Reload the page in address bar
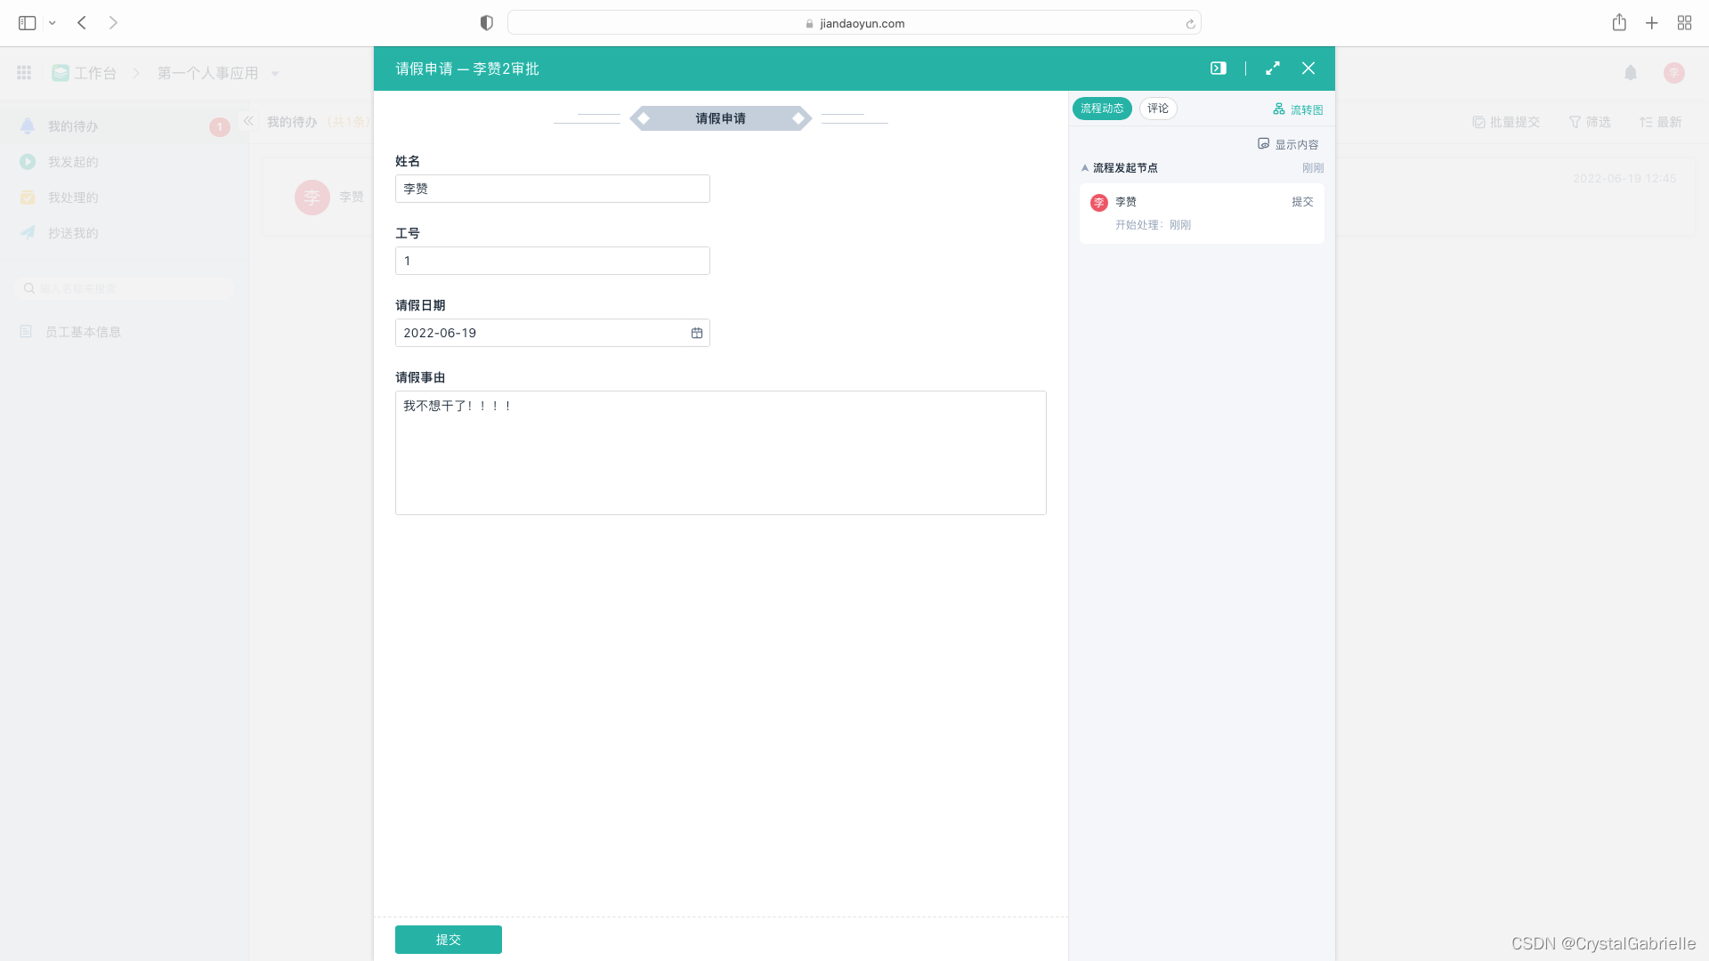The image size is (1709, 961). click(x=1190, y=24)
